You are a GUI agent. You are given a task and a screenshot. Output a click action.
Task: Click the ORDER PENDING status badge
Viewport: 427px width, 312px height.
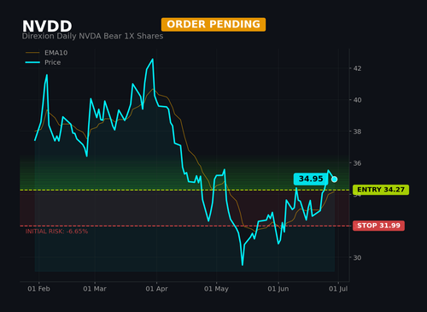tap(213, 25)
